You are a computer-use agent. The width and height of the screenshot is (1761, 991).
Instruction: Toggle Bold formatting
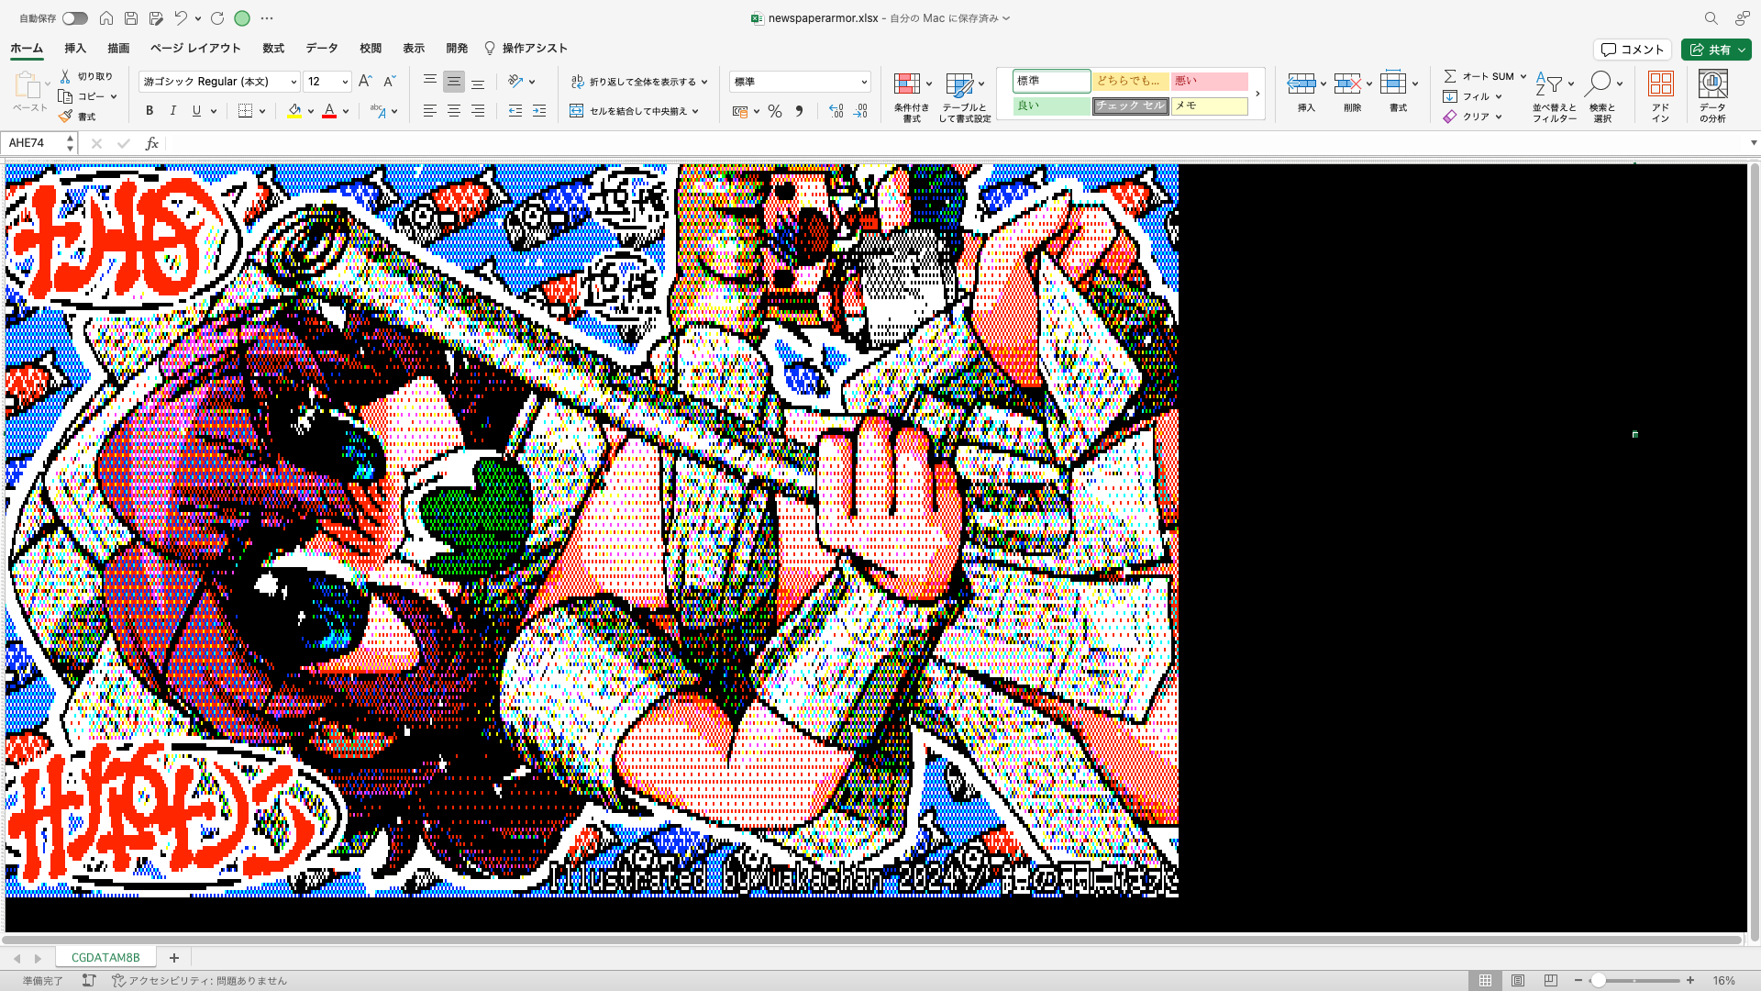(x=150, y=111)
